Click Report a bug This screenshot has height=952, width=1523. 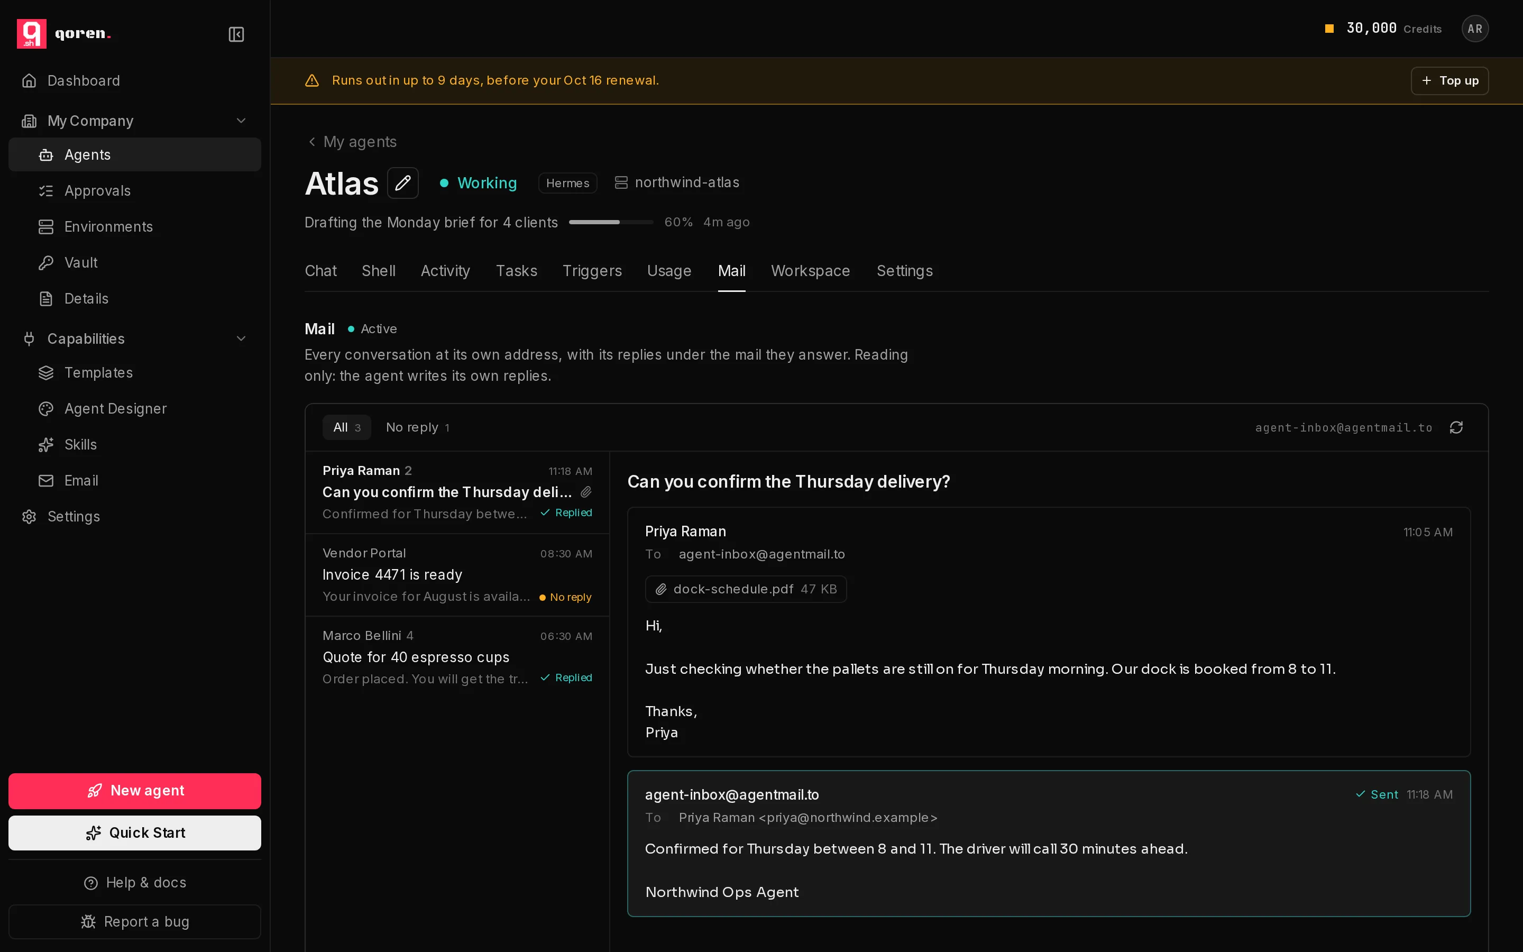point(135,922)
